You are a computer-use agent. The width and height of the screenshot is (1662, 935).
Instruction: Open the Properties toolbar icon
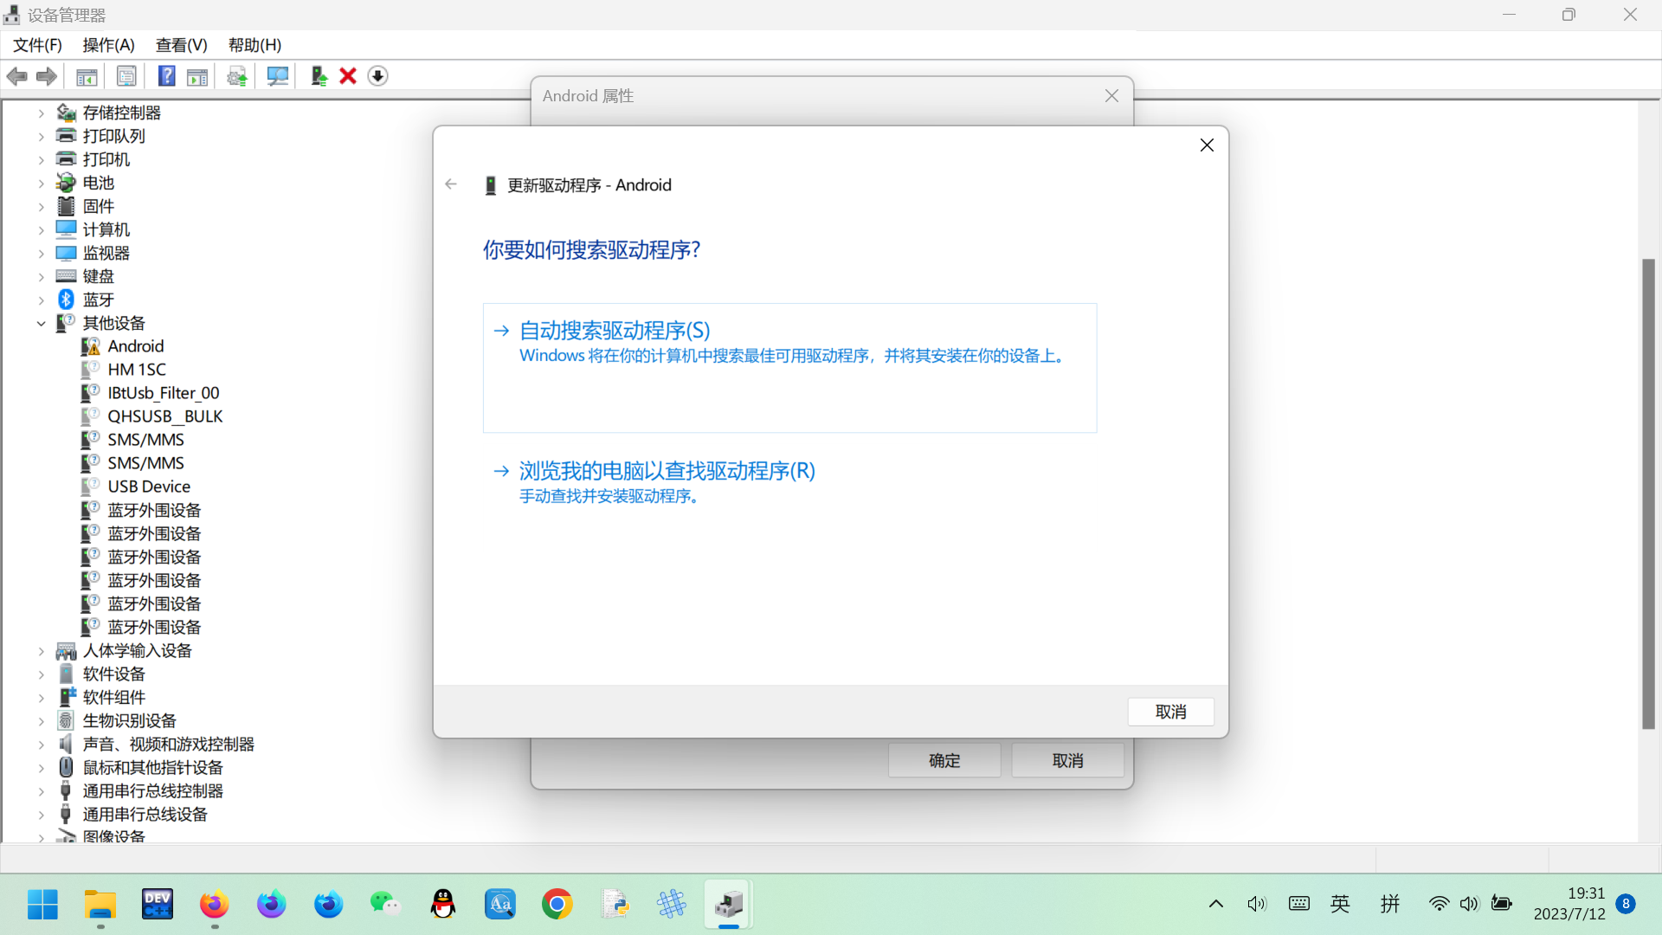pyautogui.click(x=126, y=76)
